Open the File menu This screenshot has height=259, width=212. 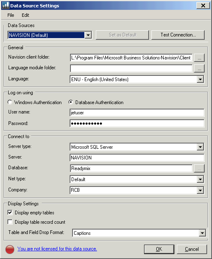11,15
